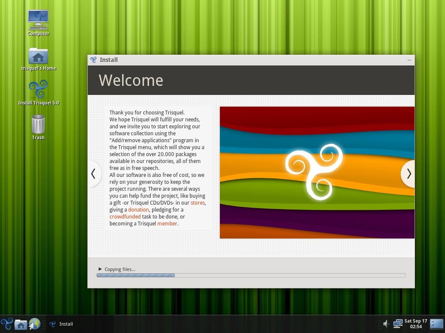The image size is (445, 333).
Task: Follow the donation link
Action: 139,209
